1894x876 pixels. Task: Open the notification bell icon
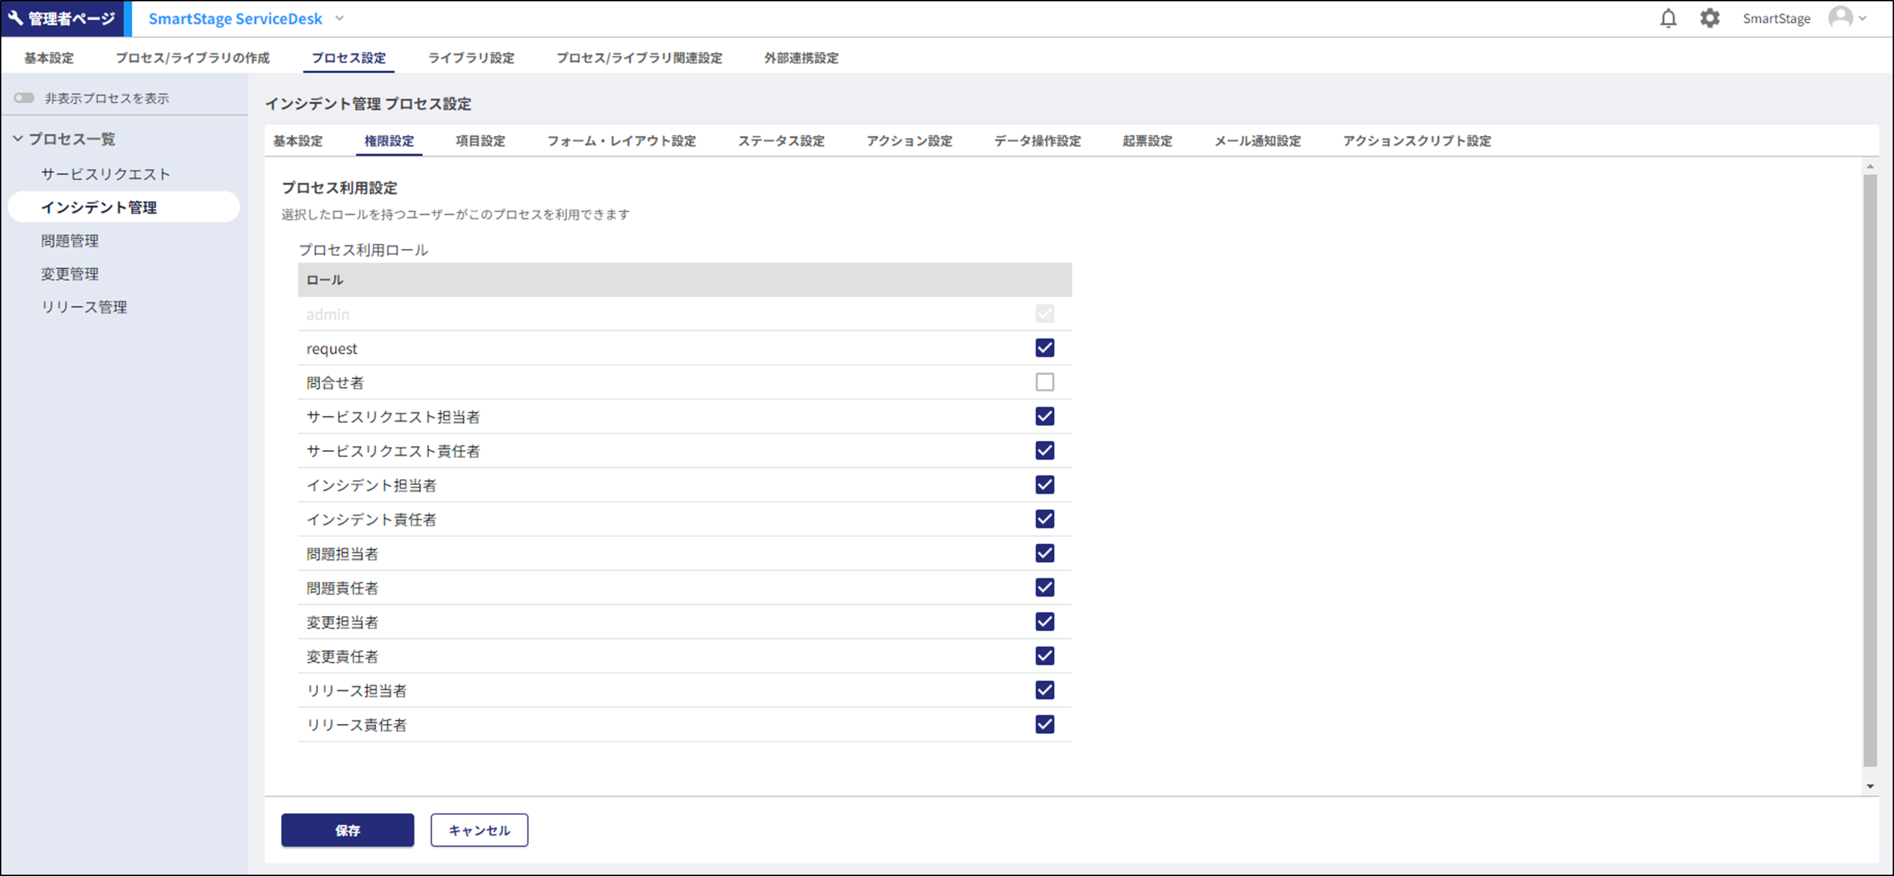point(1668,19)
